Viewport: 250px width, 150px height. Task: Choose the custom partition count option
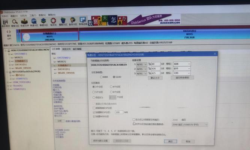pyautogui.click(x=94, y=97)
